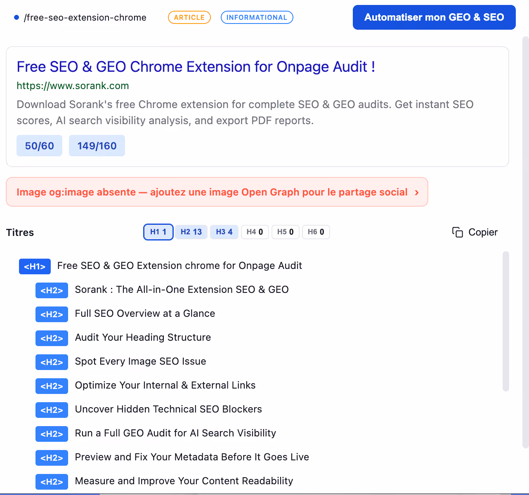Image resolution: width=529 pixels, height=495 pixels.
Task: Select Preview and Fix Your Metadata heading
Action: (x=192, y=457)
